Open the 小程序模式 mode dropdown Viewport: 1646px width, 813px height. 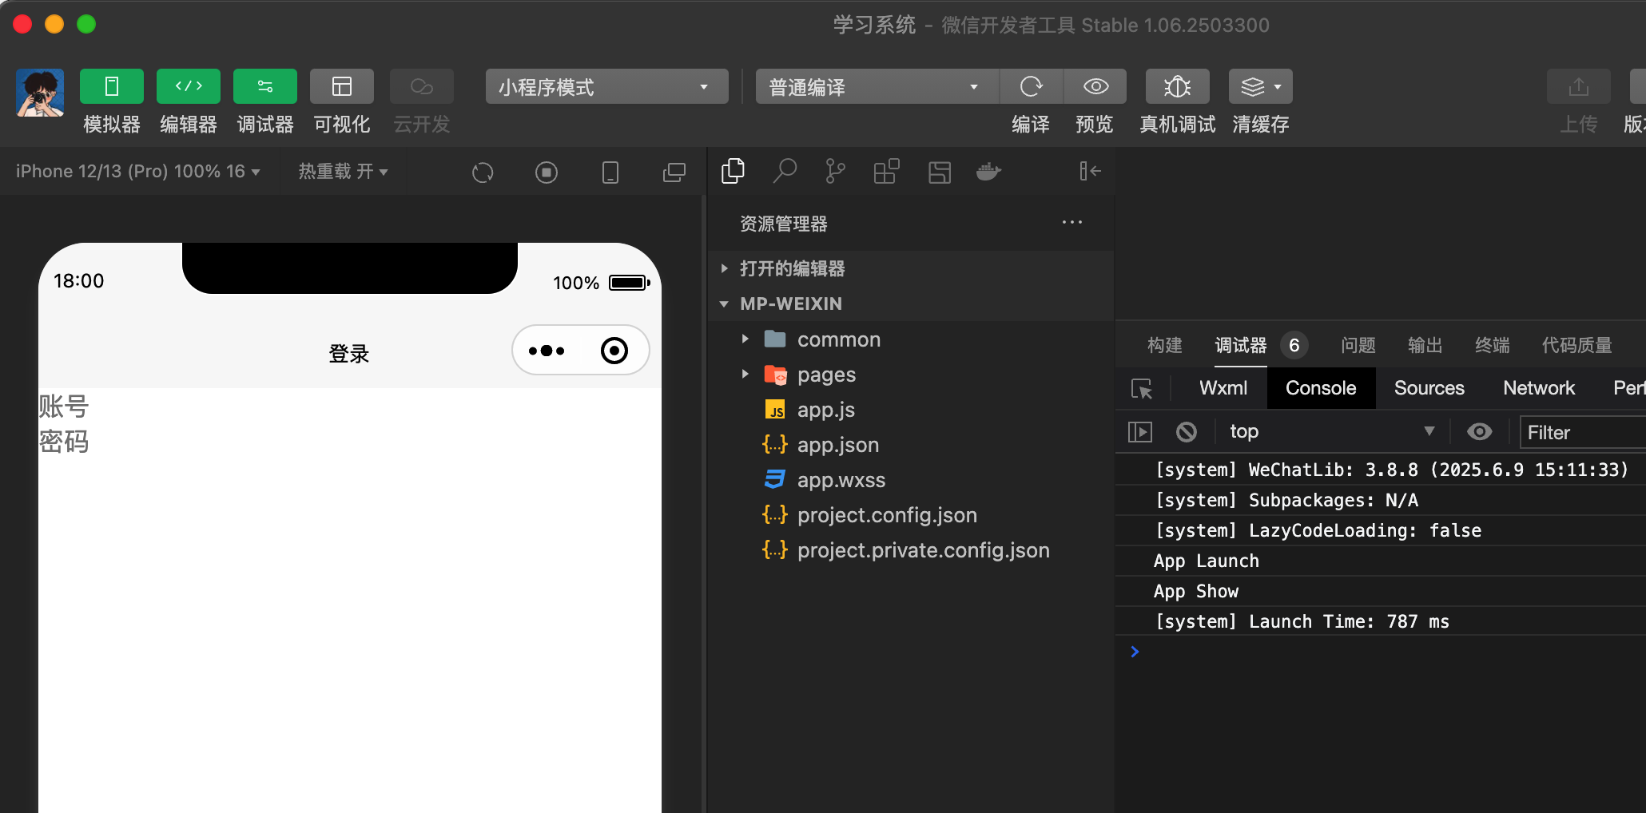point(607,86)
